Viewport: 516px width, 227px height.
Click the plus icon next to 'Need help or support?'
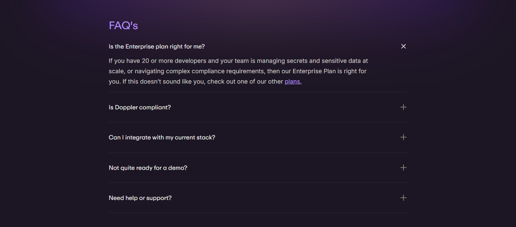[403, 198]
